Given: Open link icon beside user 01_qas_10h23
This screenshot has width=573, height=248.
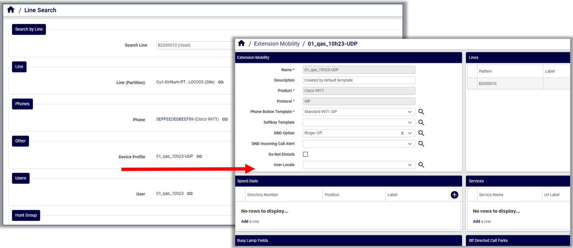Looking at the screenshot, I should click(190, 194).
